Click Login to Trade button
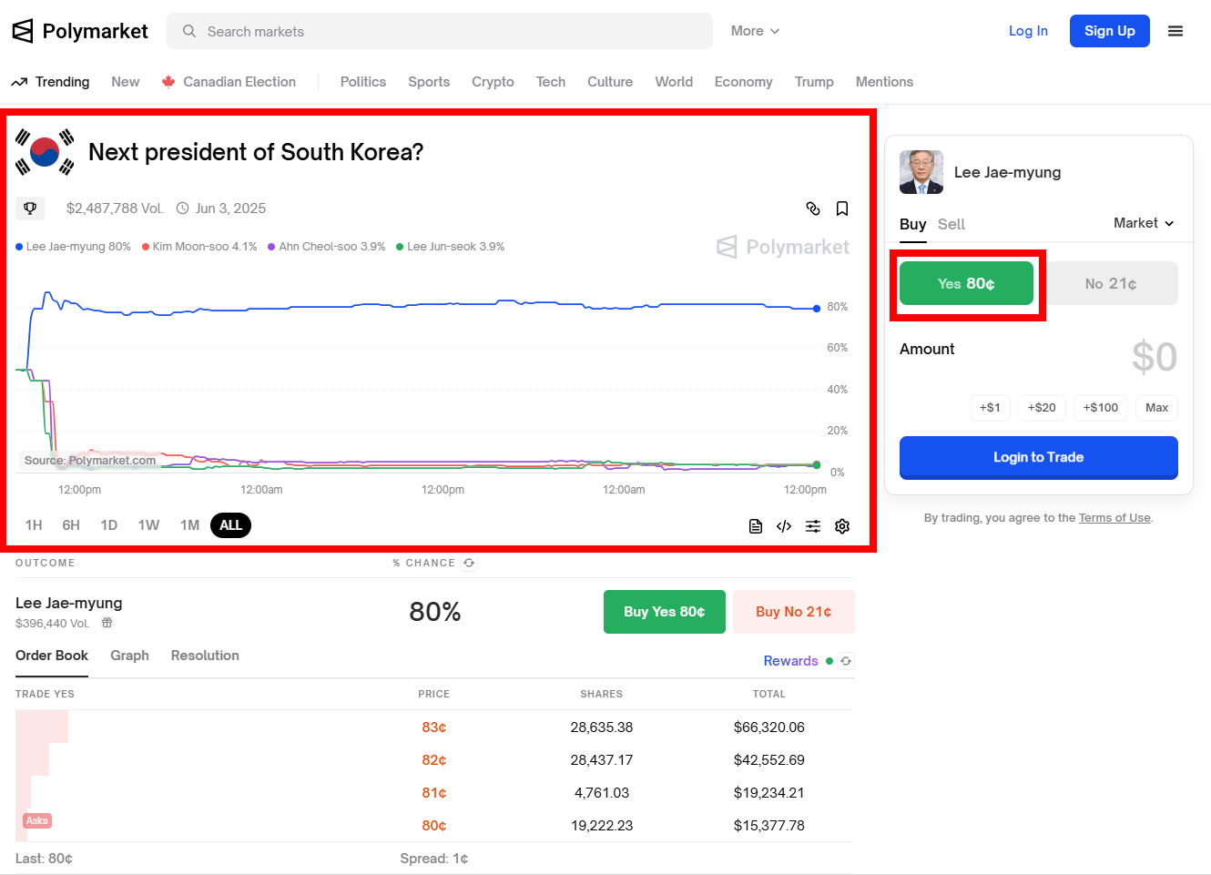1211x875 pixels. [x=1039, y=457]
